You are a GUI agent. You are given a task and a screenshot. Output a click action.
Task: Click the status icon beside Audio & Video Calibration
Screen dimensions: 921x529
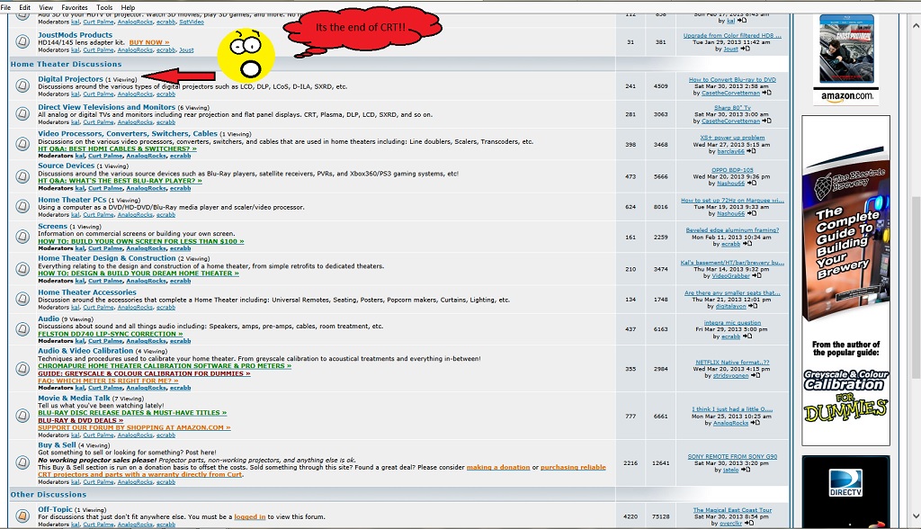point(22,369)
